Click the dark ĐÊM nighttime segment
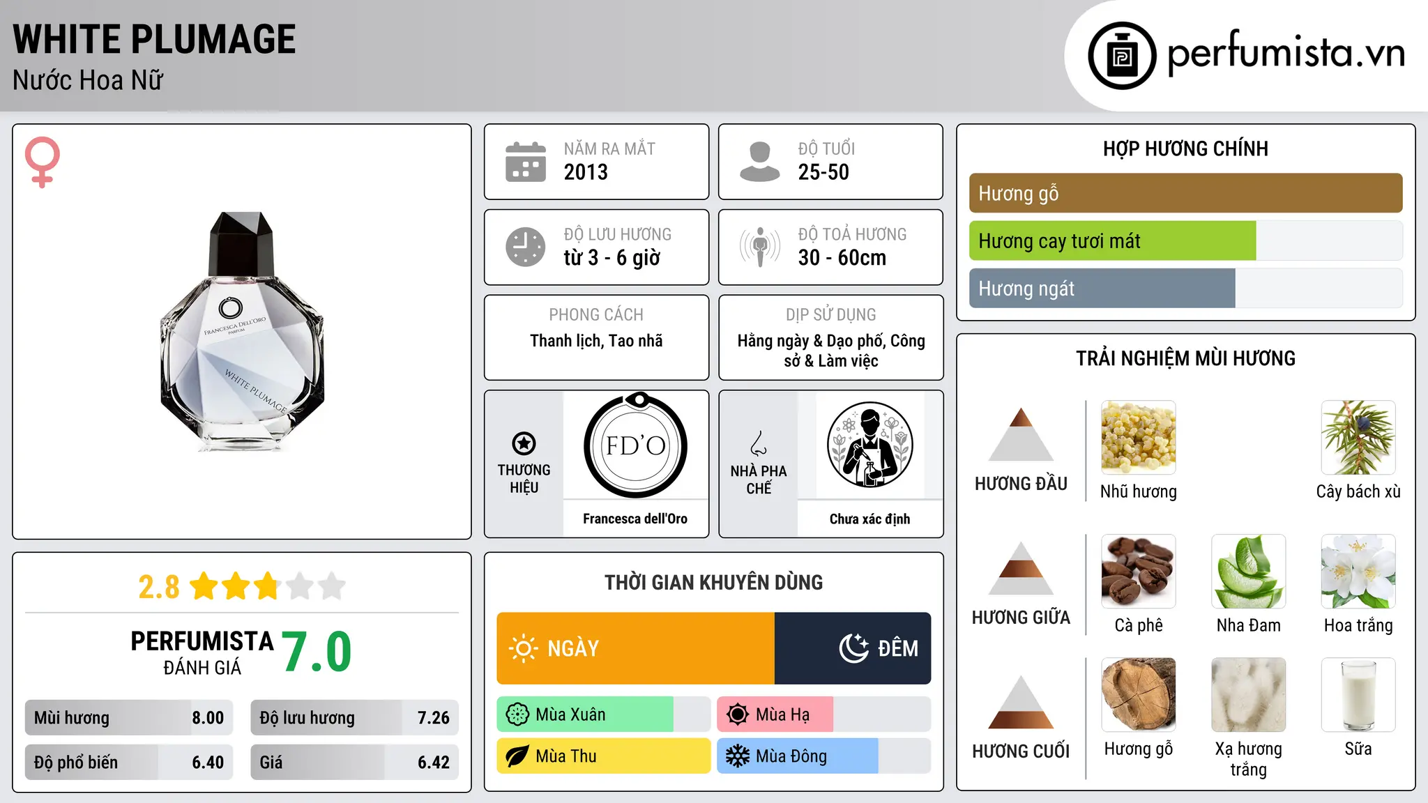1428x803 pixels. (853, 648)
